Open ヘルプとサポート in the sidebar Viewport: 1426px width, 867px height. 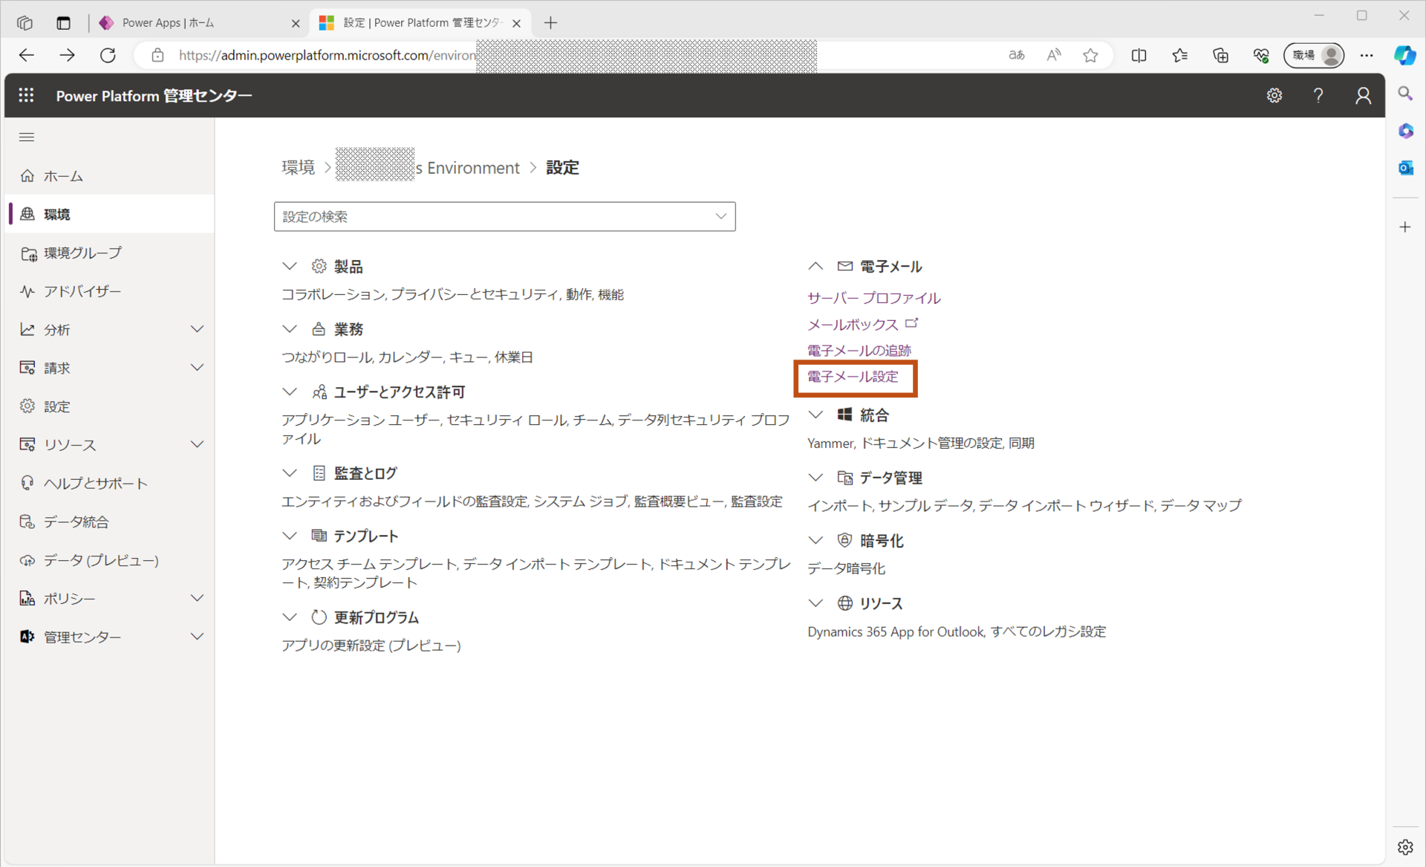pos(110,483)
